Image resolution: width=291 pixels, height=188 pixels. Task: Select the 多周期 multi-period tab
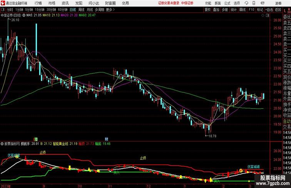[x=100, y=10]
